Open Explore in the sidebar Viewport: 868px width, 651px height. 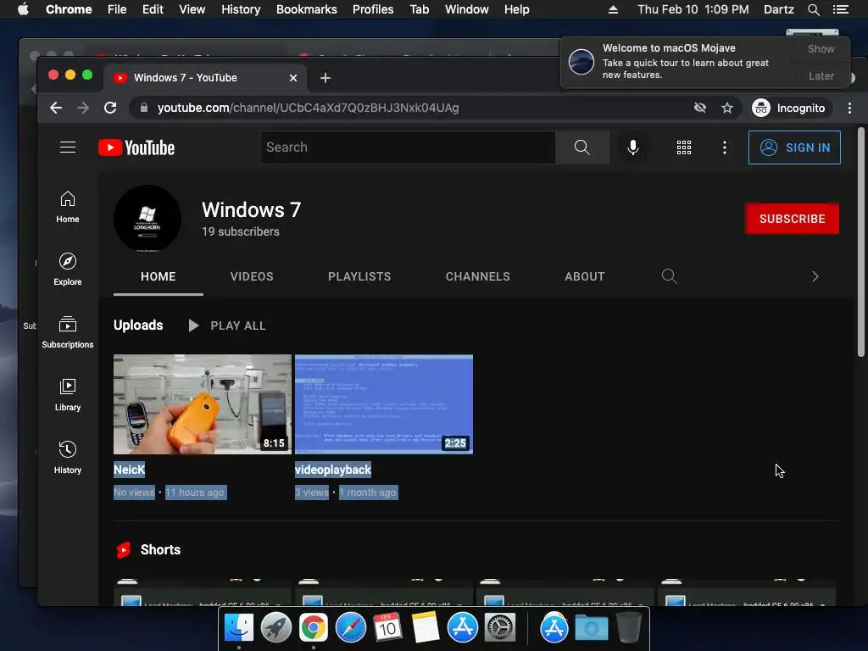pos(68,270)
